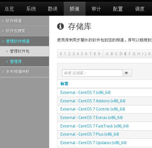This screenshot has height=148, width=152.
Task: Click the chevron beside 管理软件频道
Action: click(x=3, y=41)
